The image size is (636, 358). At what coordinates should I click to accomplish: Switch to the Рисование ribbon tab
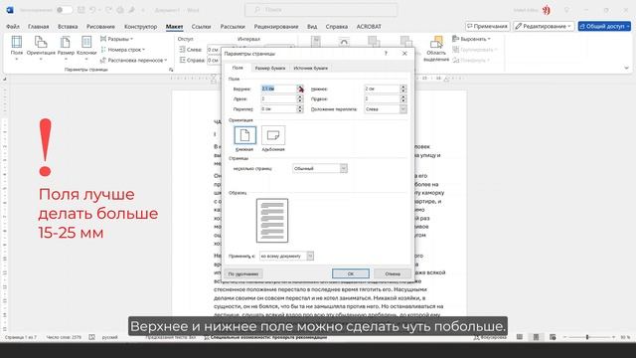pos(100,27)
